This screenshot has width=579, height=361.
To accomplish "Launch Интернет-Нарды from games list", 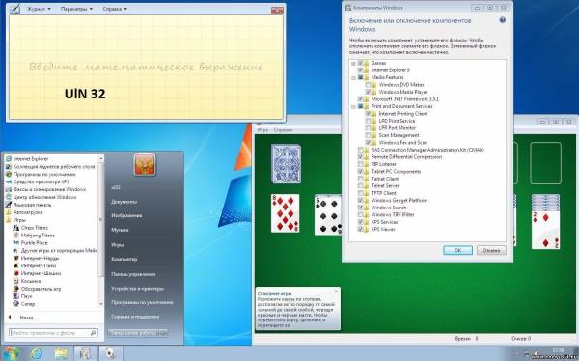I will coord(15,259).
